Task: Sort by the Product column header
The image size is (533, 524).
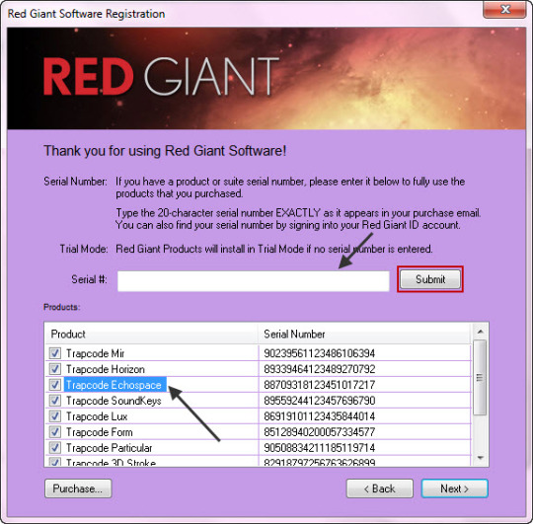Action: pyautogui.click(x=151, y=335)
